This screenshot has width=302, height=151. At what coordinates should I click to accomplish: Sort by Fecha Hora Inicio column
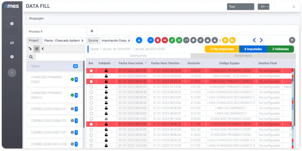tap(132, 63)
